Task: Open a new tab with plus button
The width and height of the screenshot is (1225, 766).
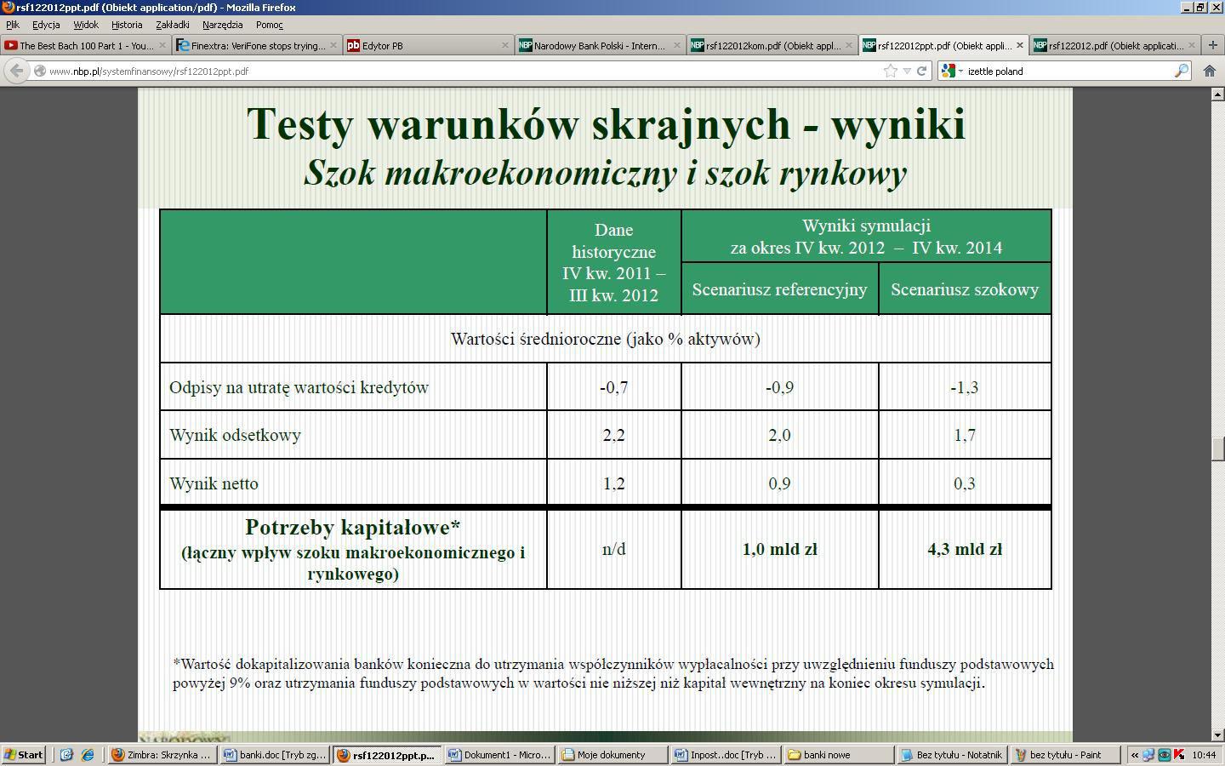Action: (x=1212, y=45)
